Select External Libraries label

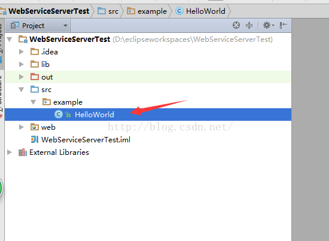point(59,152)
